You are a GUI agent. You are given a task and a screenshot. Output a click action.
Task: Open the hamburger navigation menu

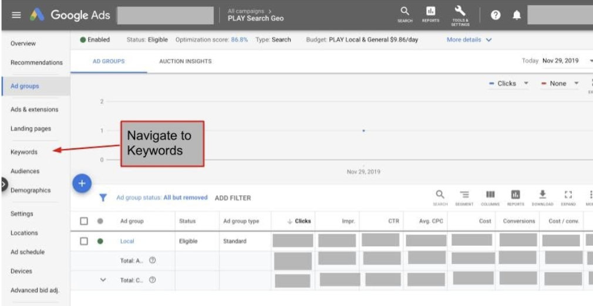point(16,15)
